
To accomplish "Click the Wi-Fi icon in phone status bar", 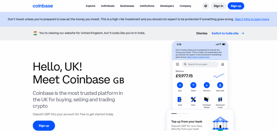I will tap(220, 44).
